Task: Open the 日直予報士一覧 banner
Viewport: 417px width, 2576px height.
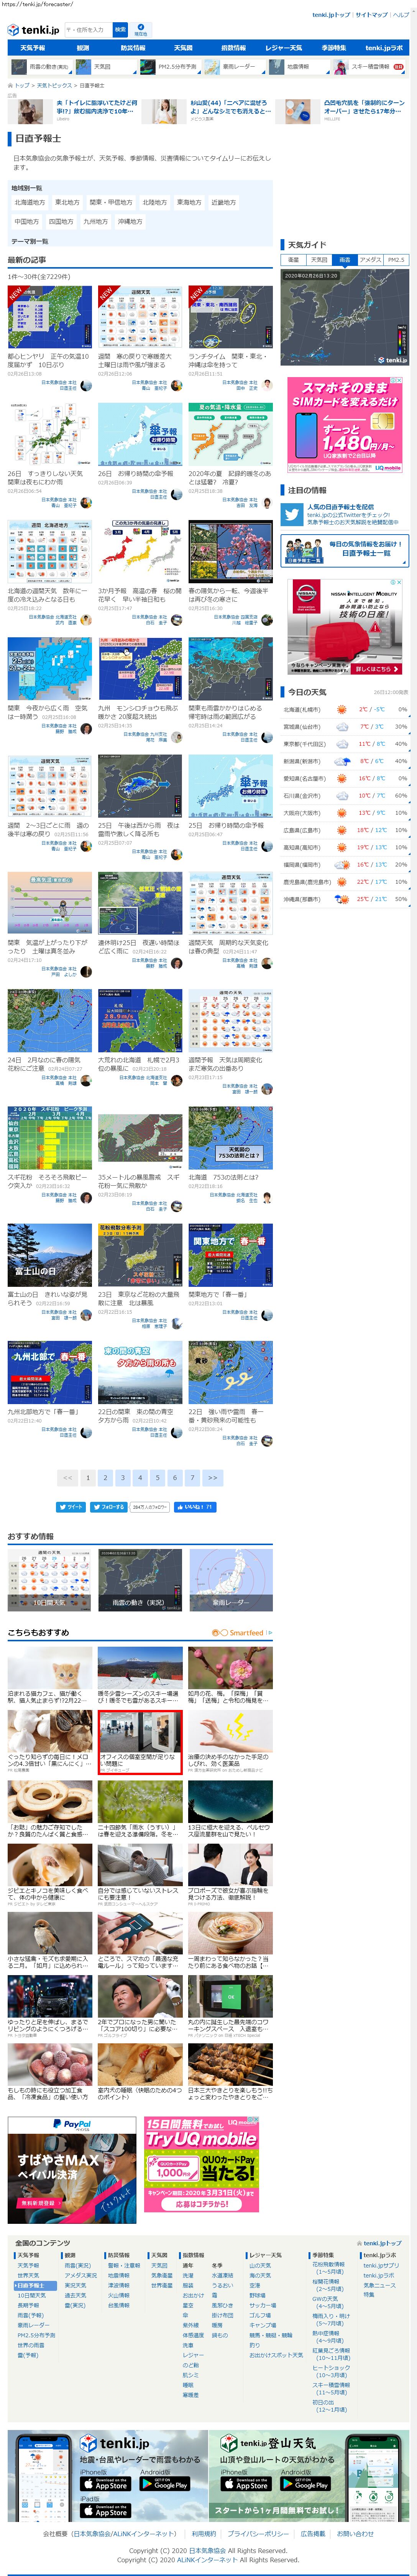Action: click(x=345, y=549)
